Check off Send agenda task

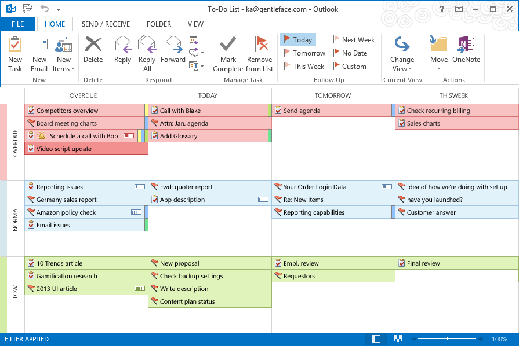tap(278, 111)
